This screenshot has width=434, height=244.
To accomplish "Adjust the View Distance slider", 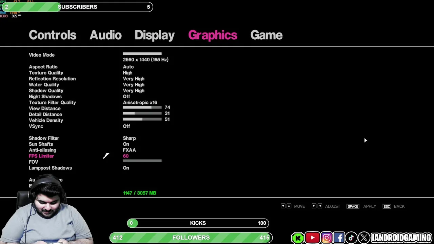I will click(x=142, y=107).
